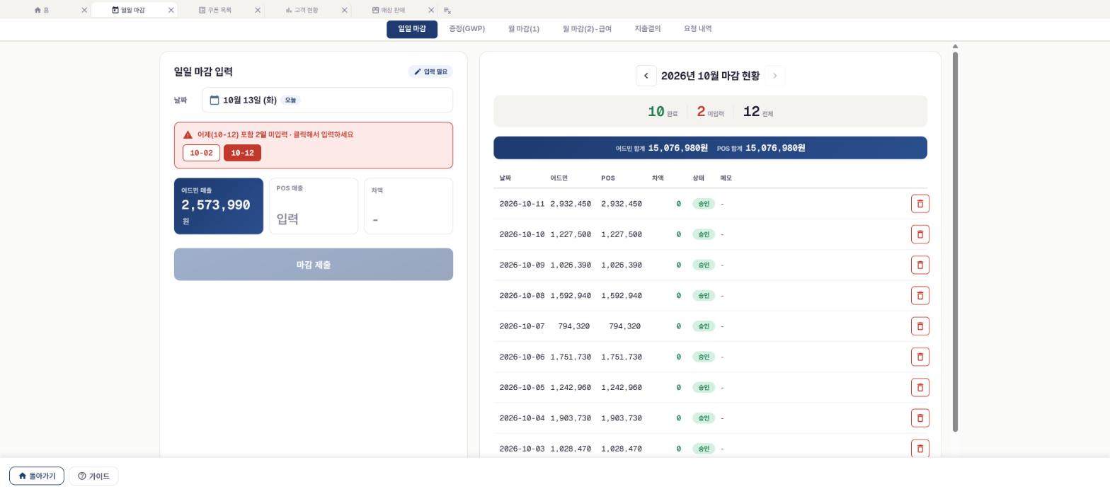Close the 홈 tab
The image size is (1110, 494).
tap(84, 10)
